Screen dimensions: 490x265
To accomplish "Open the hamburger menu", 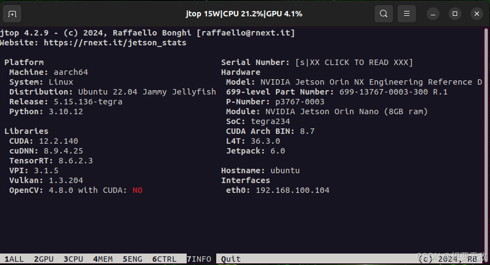I will coord(407,14).
